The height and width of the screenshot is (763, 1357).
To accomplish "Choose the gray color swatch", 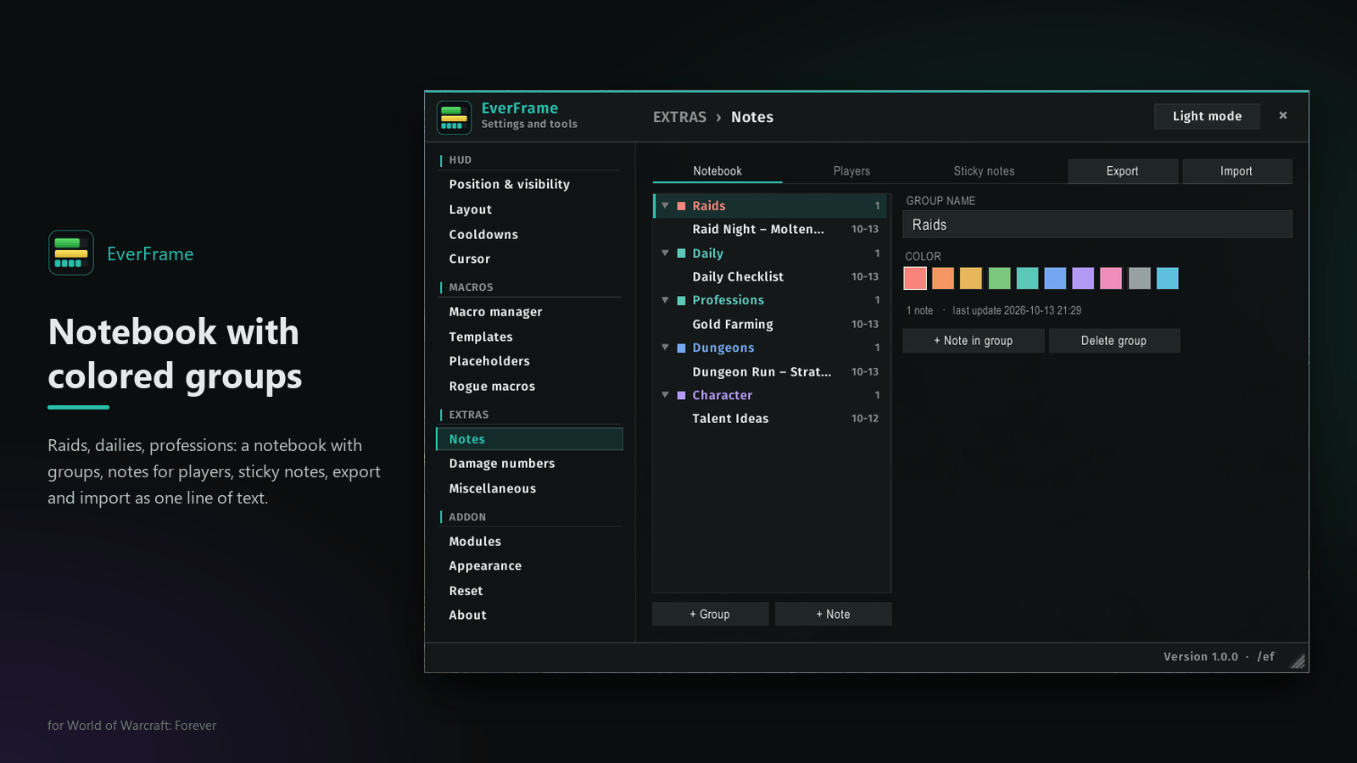I will click(x=1139, y=278).
